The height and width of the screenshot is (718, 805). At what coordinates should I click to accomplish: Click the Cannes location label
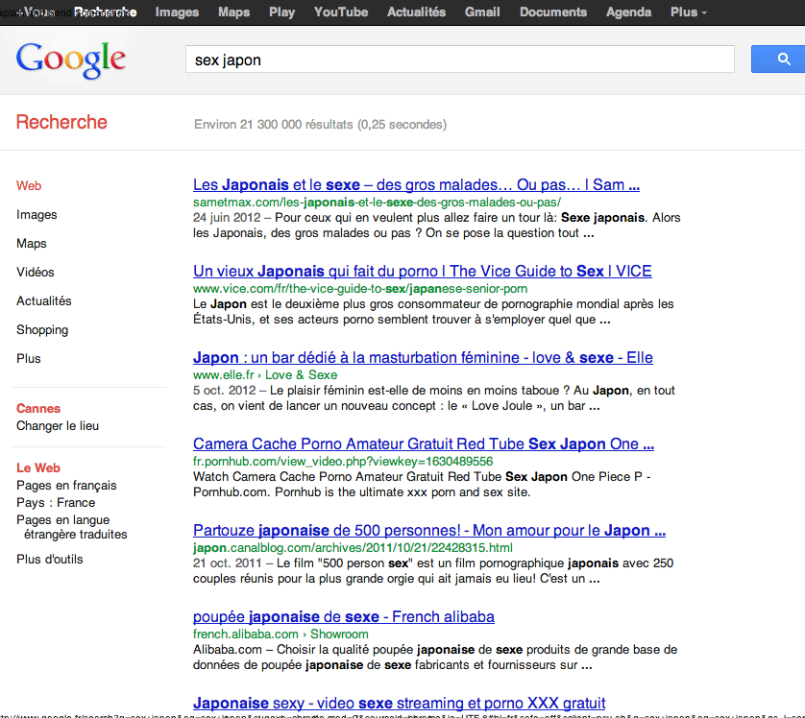(38, 408)
